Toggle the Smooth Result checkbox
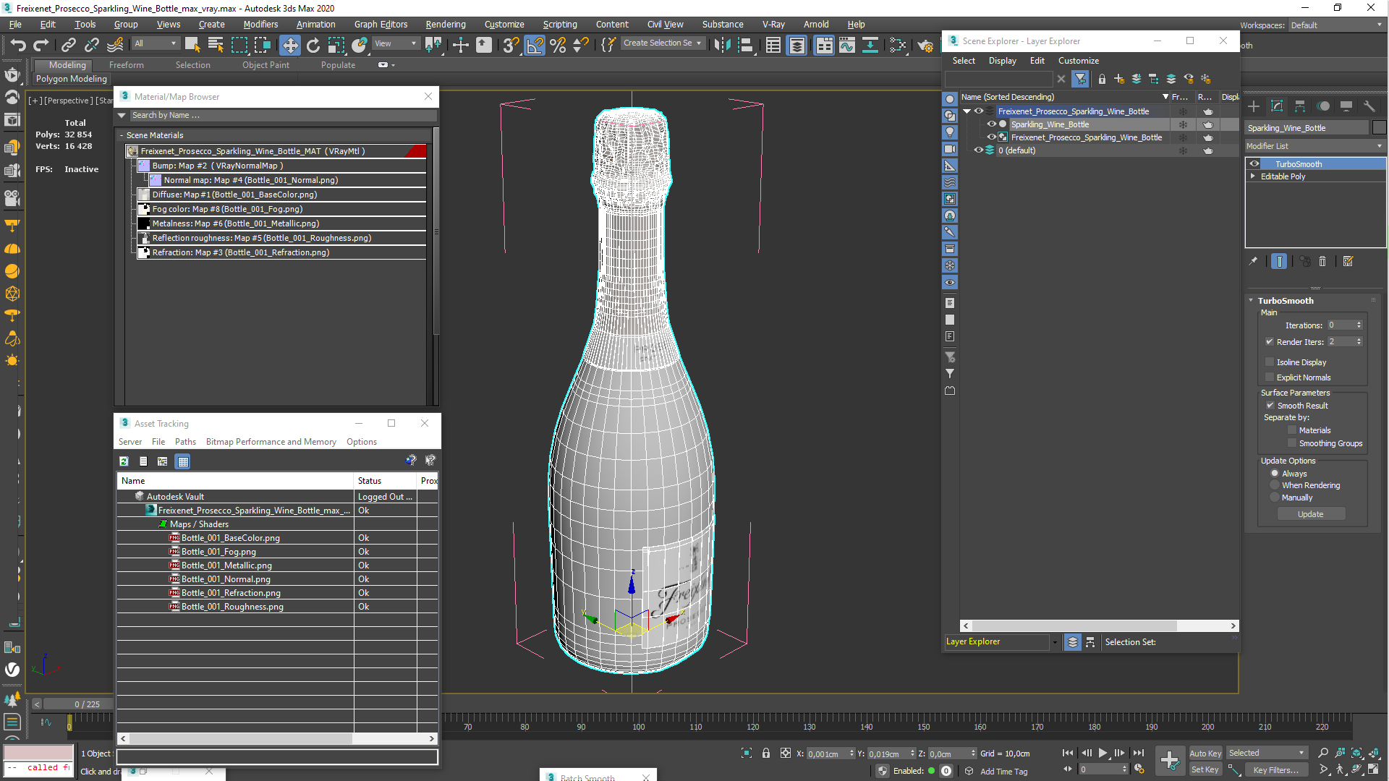This screenshot has width=1389, height=781. click(1270, 406)
